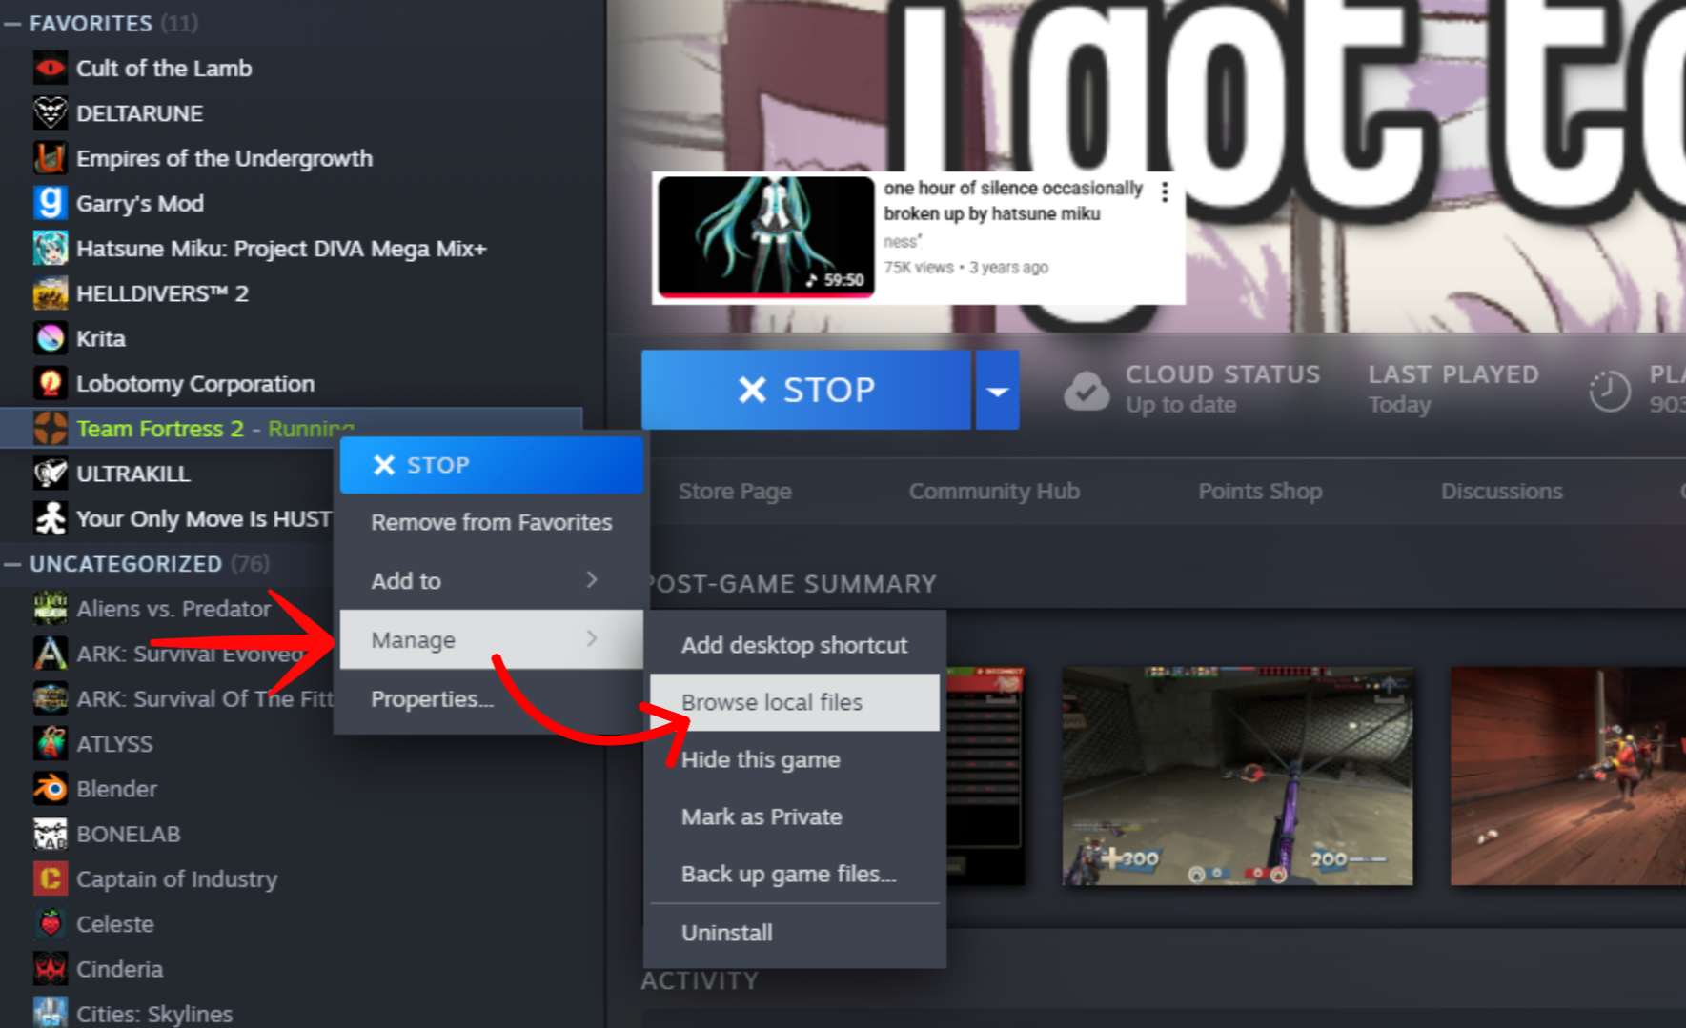
Task: Click the Blender app icon
Action: (51, 789)
